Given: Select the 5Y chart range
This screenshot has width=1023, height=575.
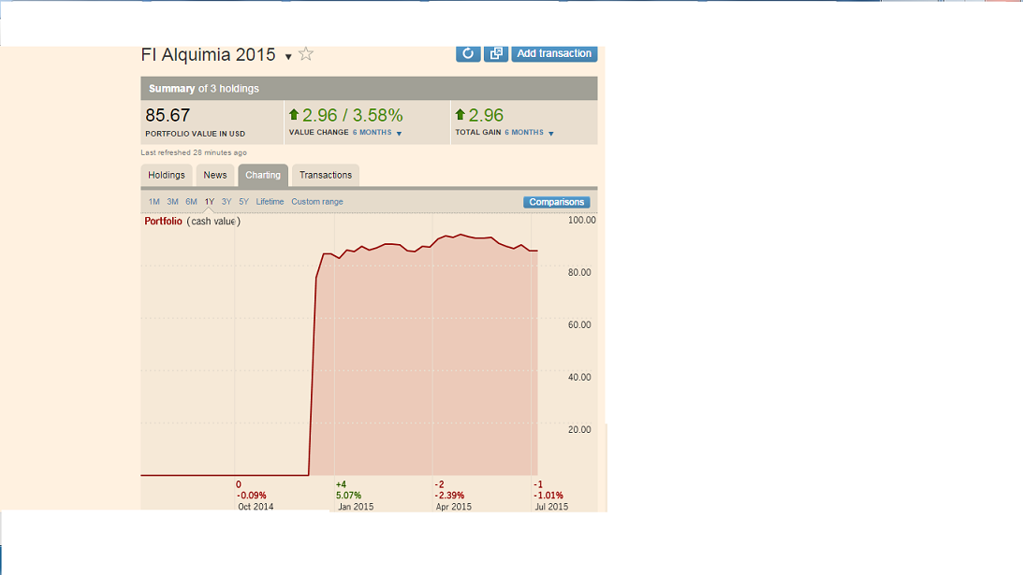Looking at the screenshot, I should pyautogui.click(x=243, y=201).
